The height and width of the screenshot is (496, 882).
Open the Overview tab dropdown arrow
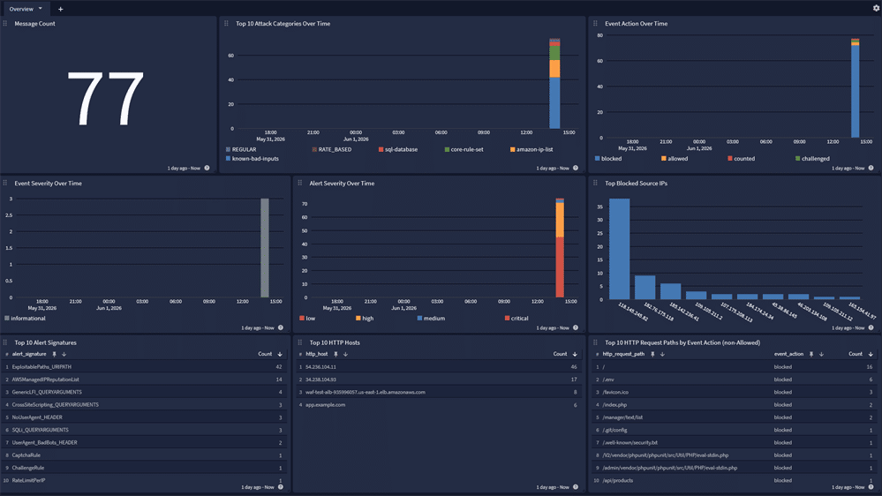41,9
